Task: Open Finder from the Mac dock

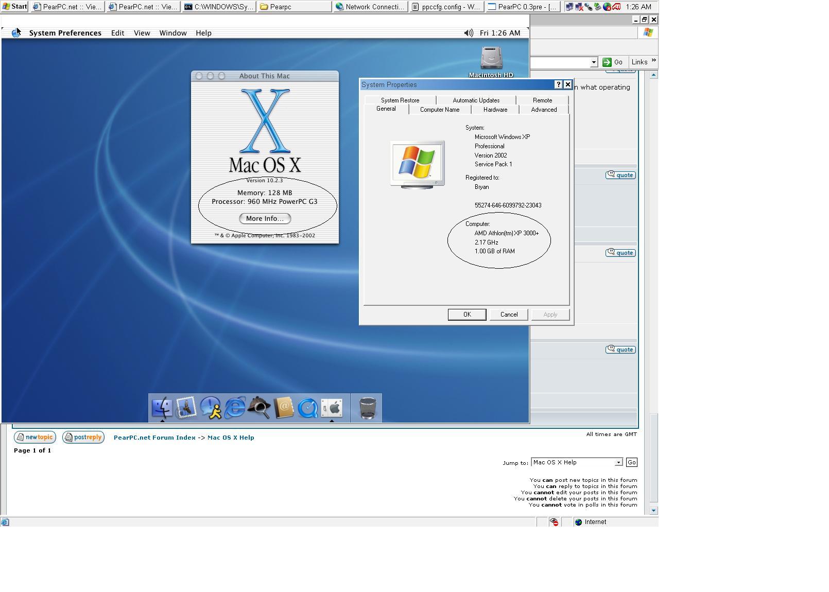Action: pos(162,408)
